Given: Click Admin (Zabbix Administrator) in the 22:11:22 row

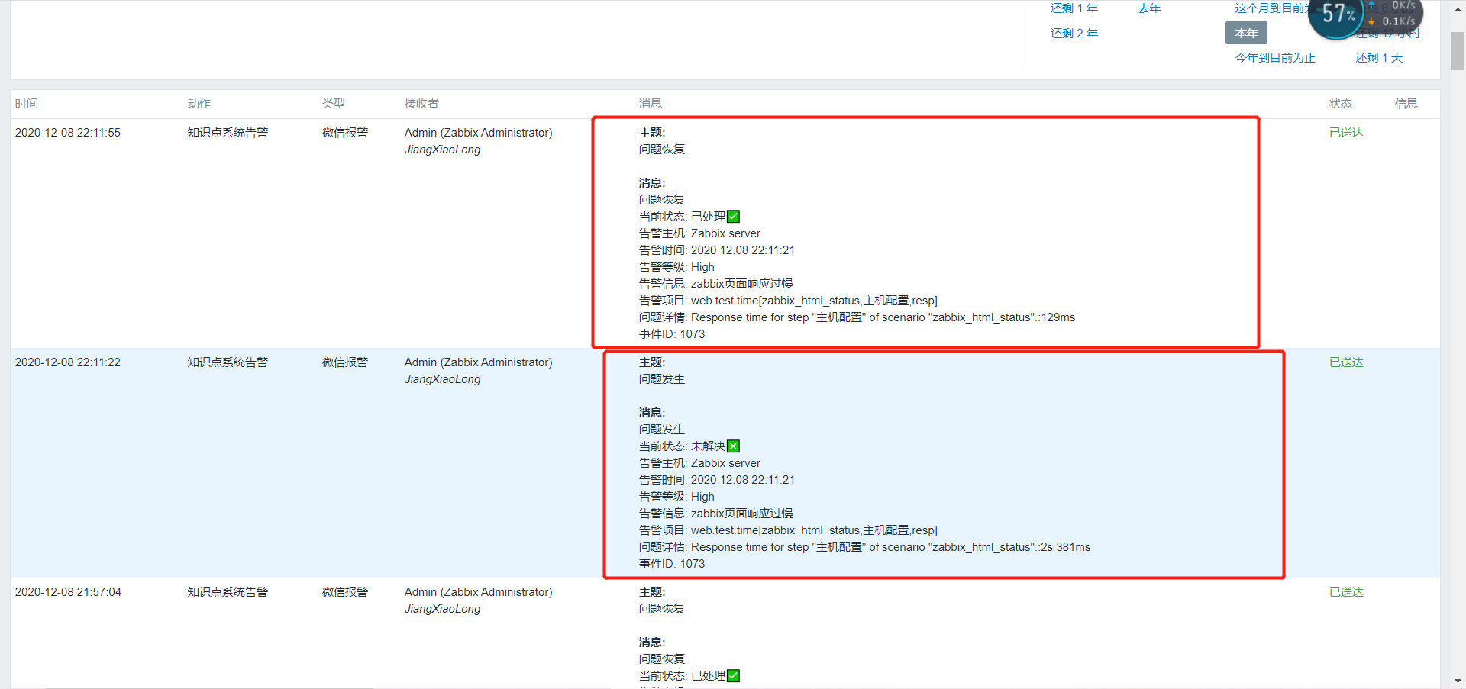Looking at the screenshot, I should tap(479, 362).
